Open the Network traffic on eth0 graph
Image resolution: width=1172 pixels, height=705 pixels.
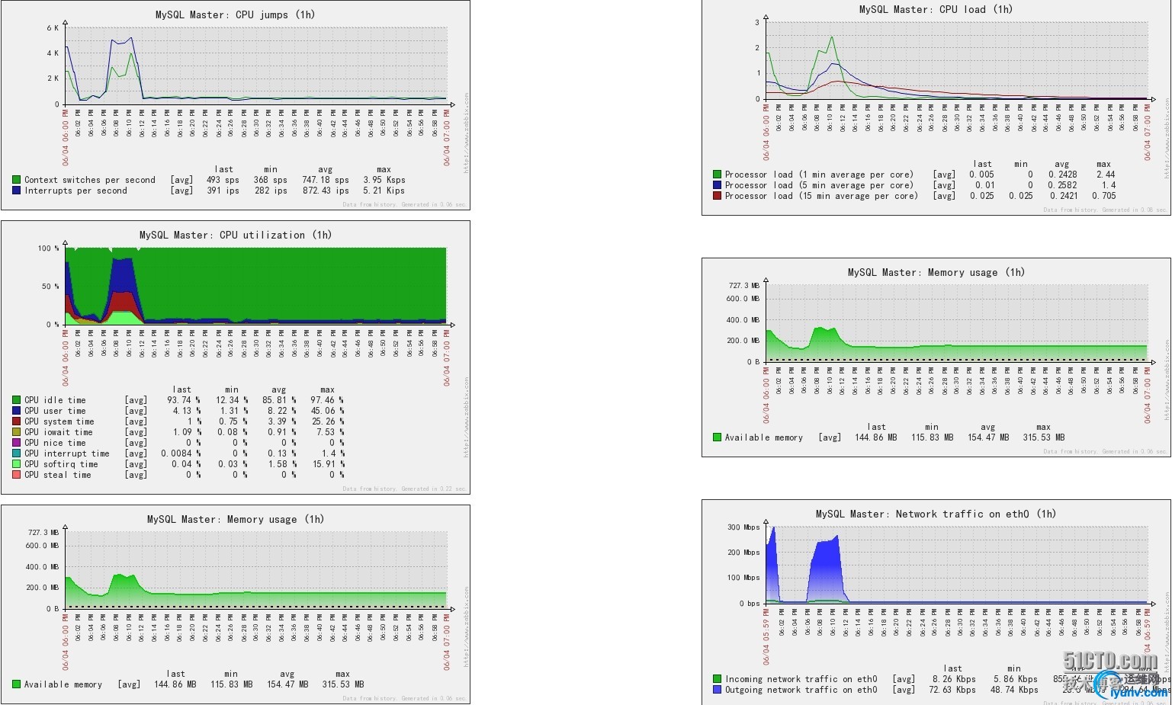click(936, 602)
